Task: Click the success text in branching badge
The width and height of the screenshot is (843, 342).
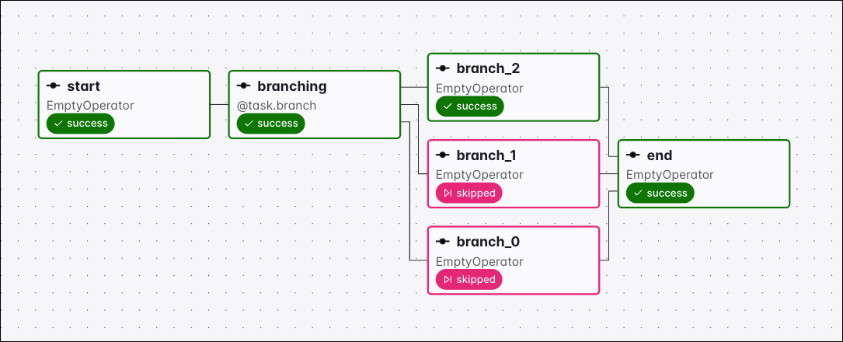Action: click(277, 124)
